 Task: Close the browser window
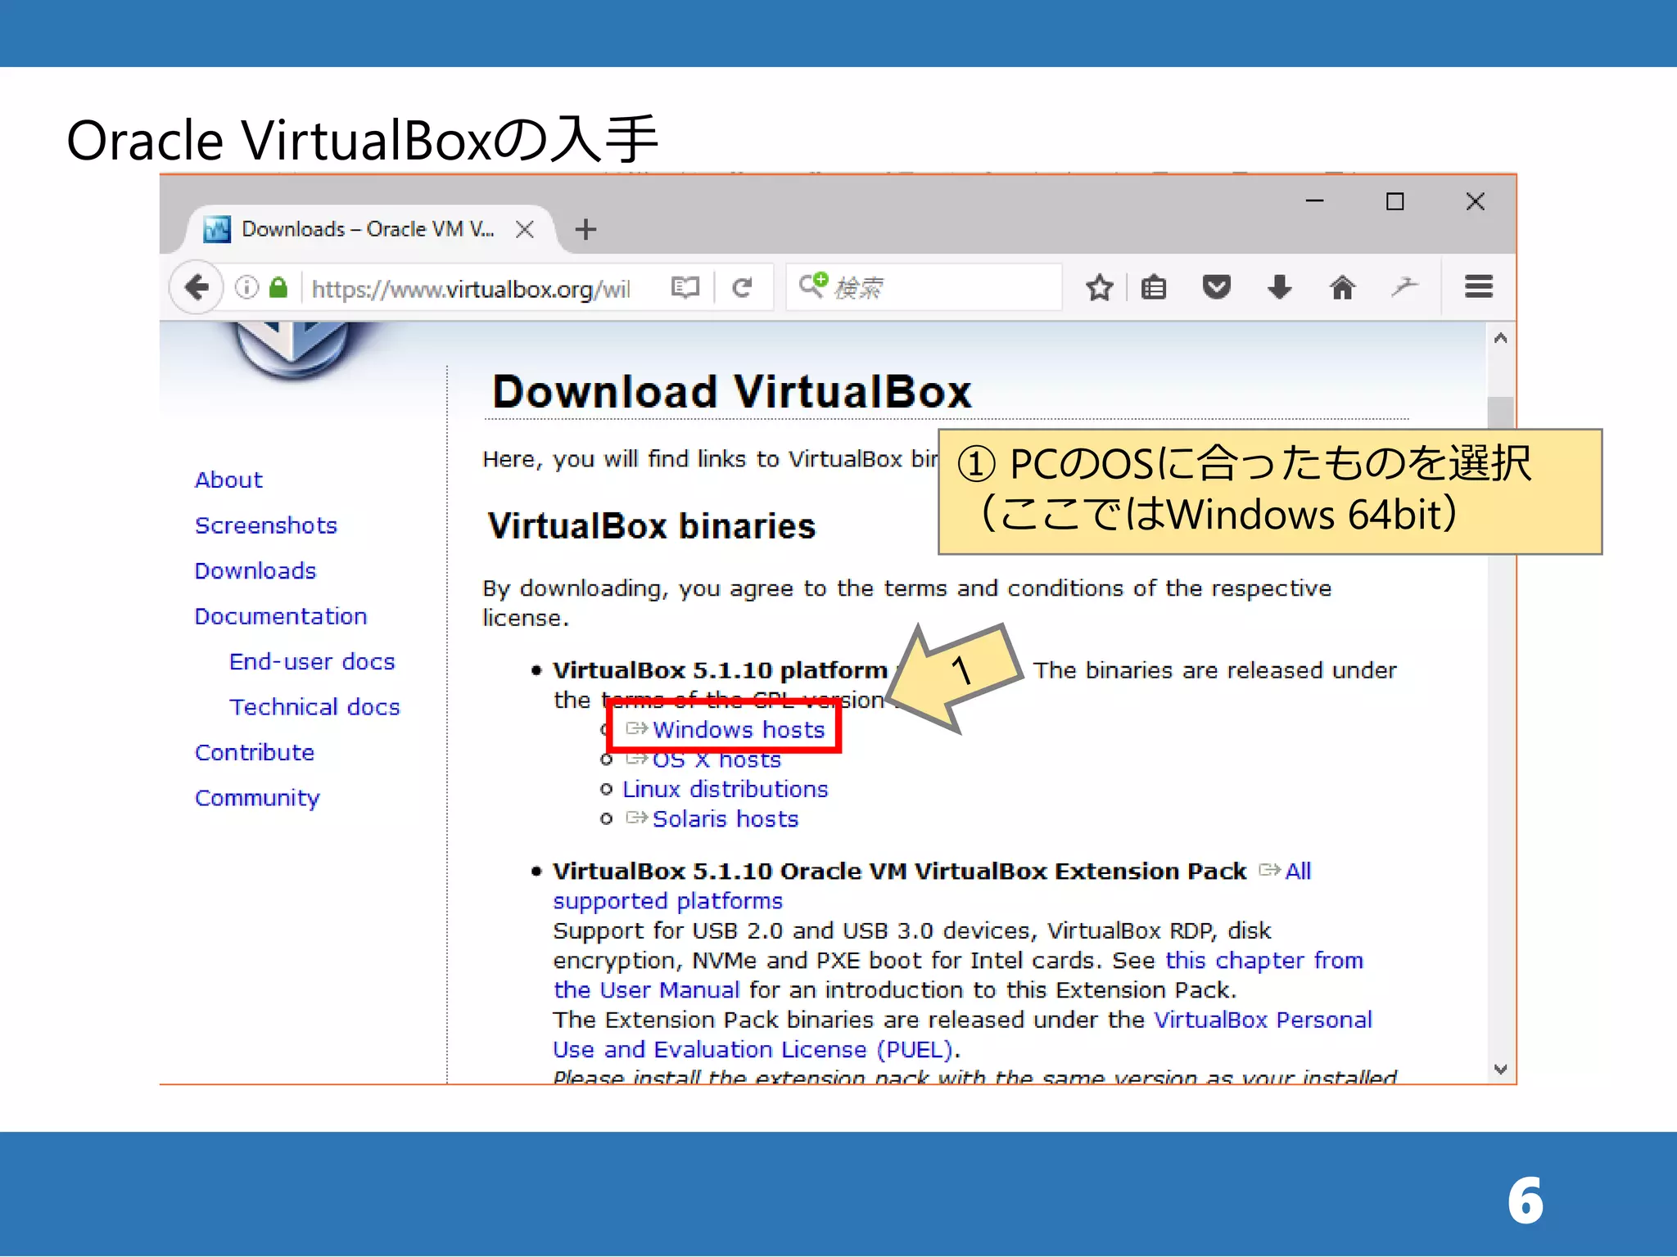tap(1475, 201)
